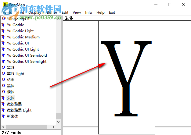Select the Wingdings 3 font
Image resolution: width=191 pixels, height=135 pixels.
pyautogui.click(x=18, y=19)
